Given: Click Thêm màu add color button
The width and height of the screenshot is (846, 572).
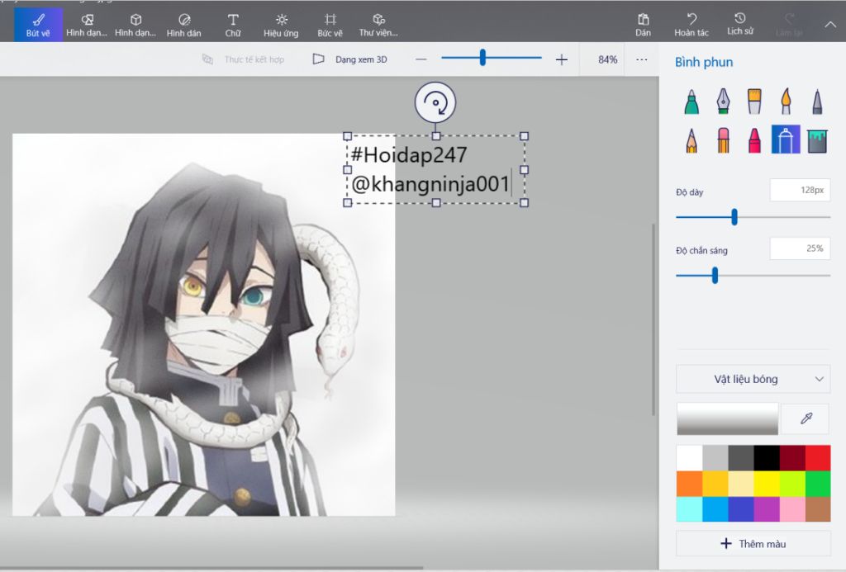Looking at the screenshot, I should [x=753, y=543].
